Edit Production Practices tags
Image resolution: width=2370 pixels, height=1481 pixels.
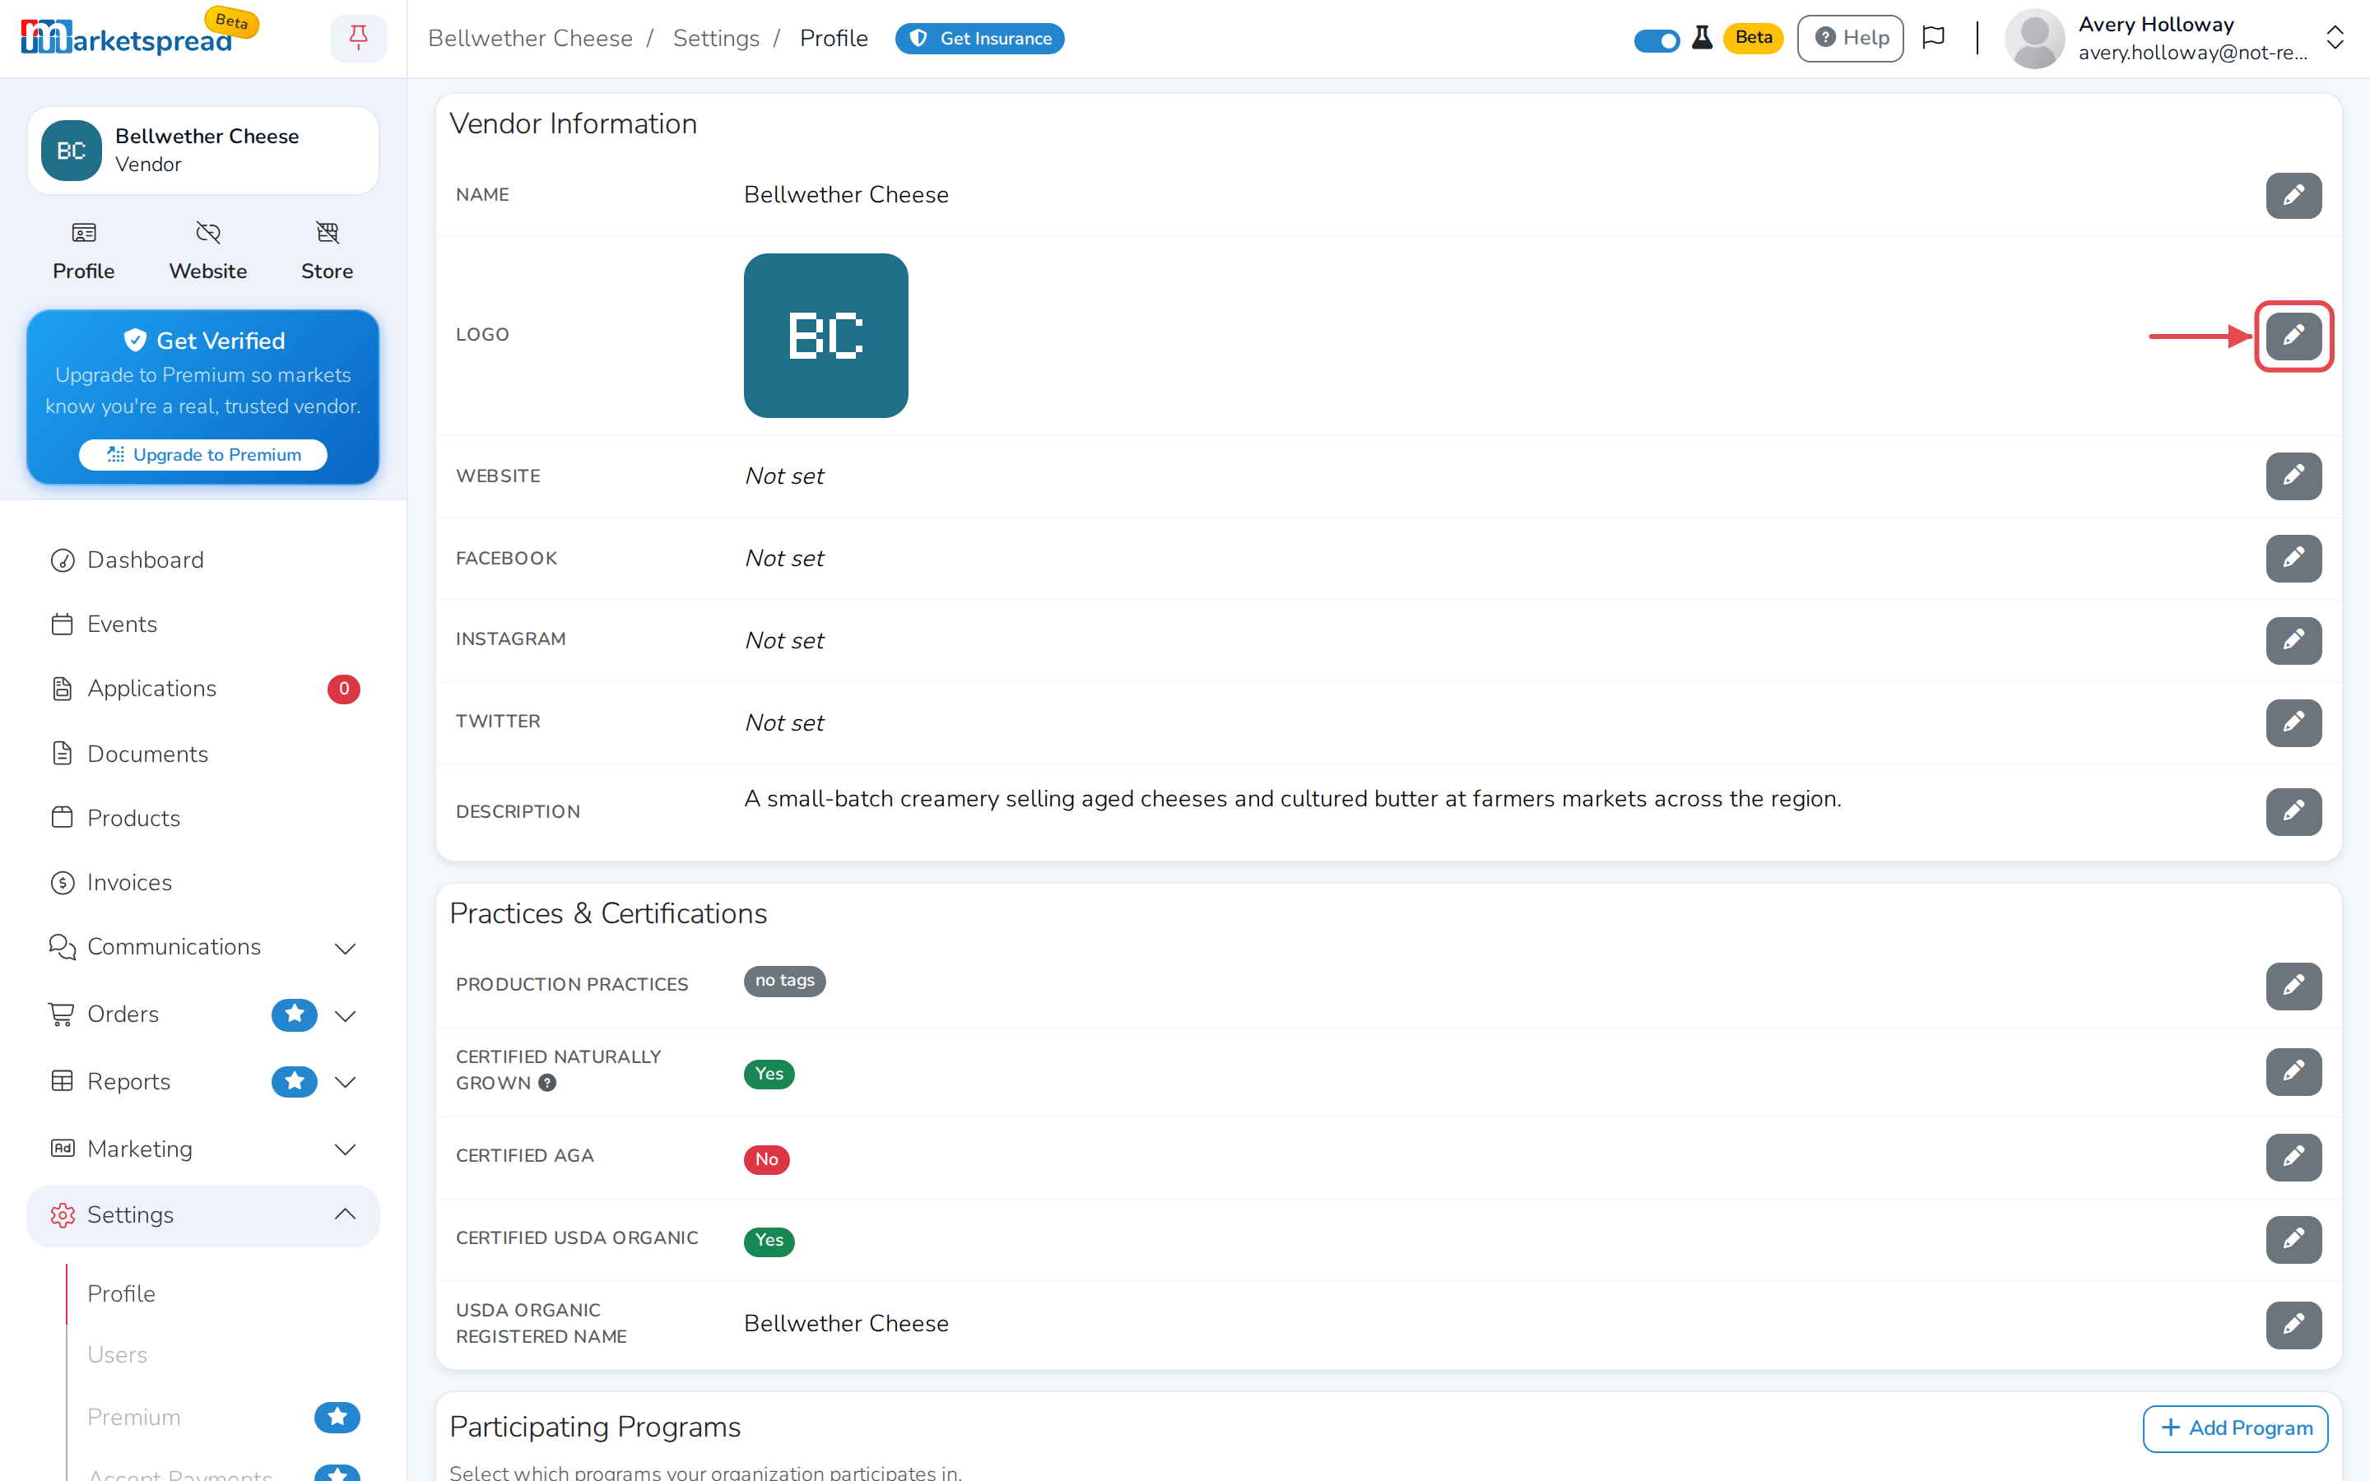click(2293, 986)
